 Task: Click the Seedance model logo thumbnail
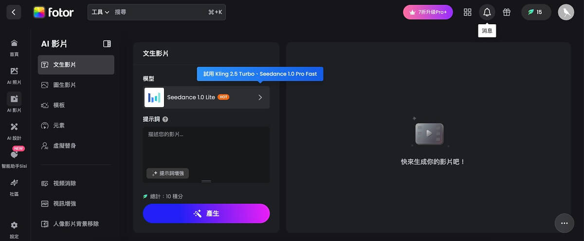(x=154, y=97)
